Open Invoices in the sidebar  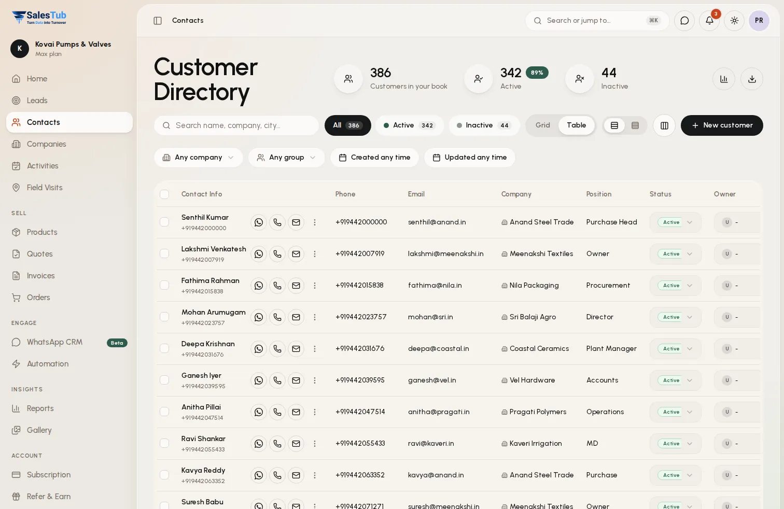pyautogui.click(x=69, y=276)
